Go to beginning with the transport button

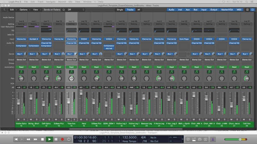pos(16,139)
